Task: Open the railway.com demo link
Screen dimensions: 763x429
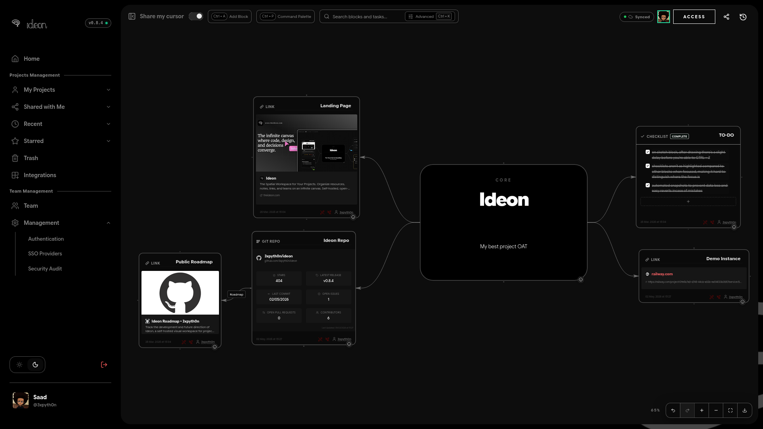Action: 662,274
